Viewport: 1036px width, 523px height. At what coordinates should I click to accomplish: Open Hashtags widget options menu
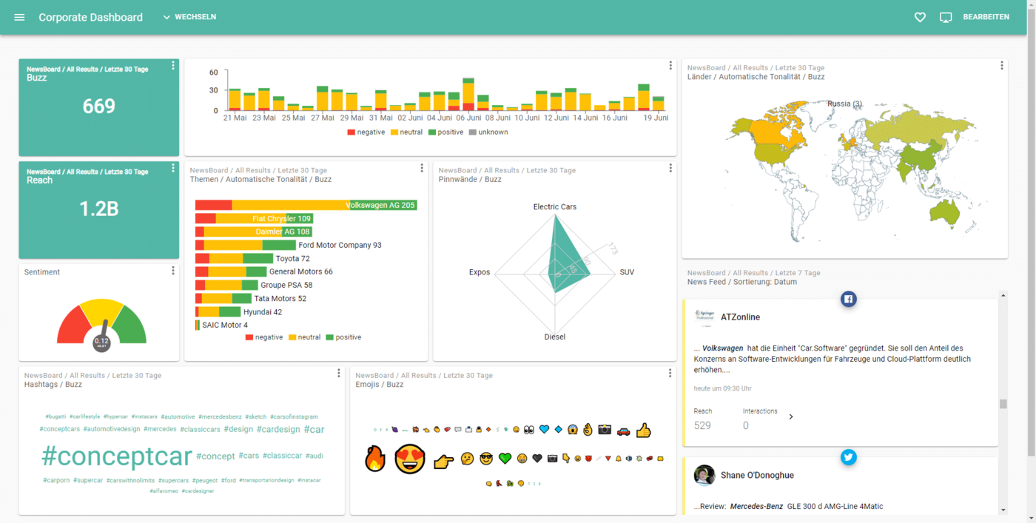(339, 373)
